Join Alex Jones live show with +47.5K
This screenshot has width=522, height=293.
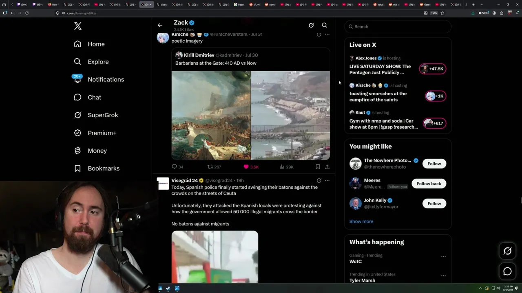pyautogui.click(x=433, y=69)
